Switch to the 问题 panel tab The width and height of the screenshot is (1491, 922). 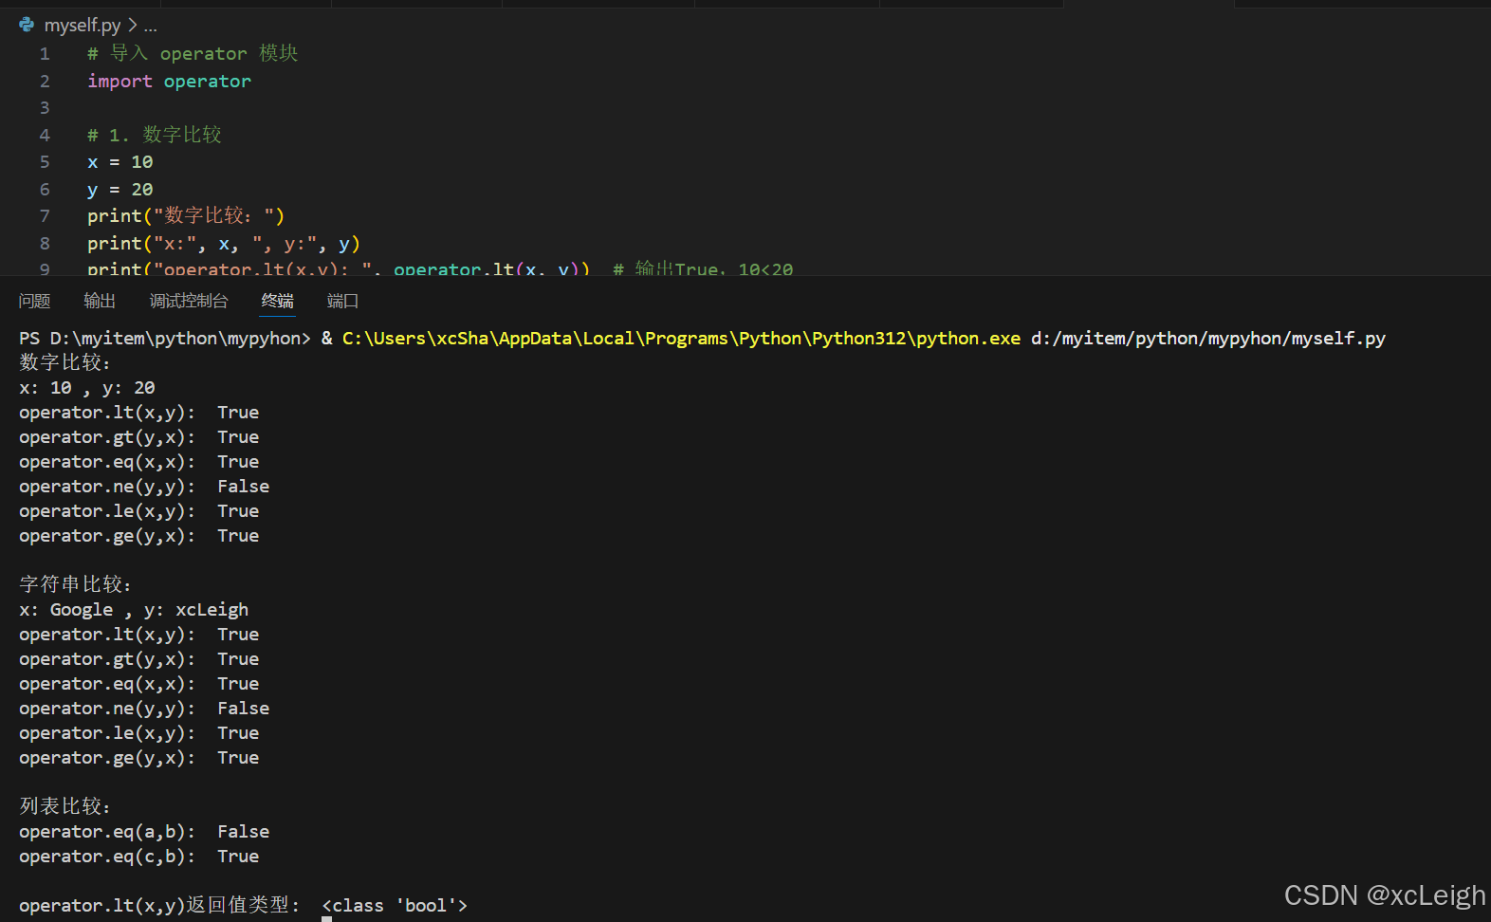pos(34,301)
